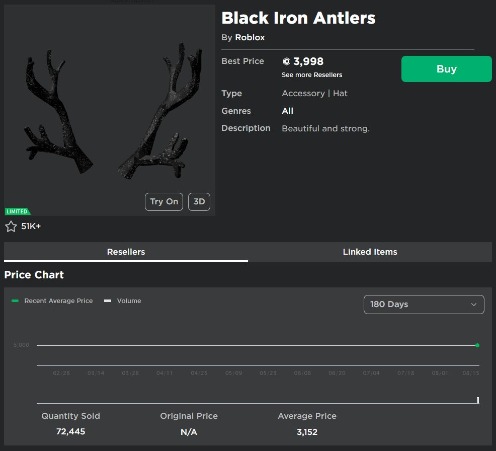Click the Average Price label
This screenshot has width=496, height=451.
[307, 416]
